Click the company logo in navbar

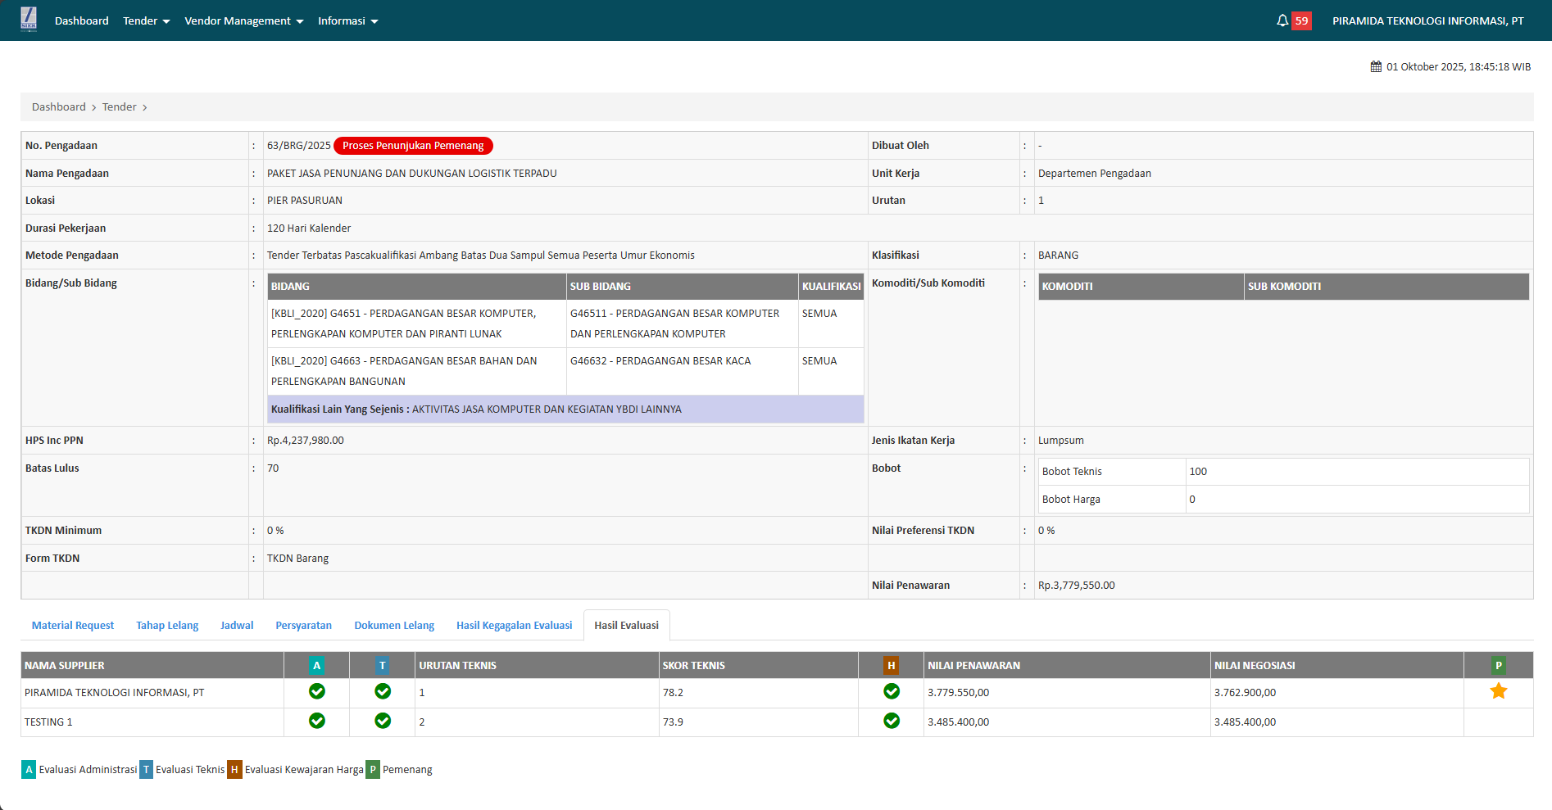point(29,20)
